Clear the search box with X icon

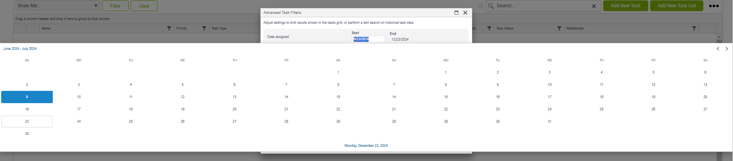point(594,6)
